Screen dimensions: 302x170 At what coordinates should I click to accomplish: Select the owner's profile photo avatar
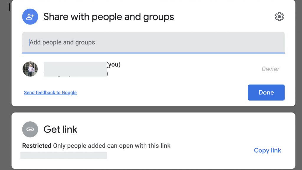pos(30,69)
